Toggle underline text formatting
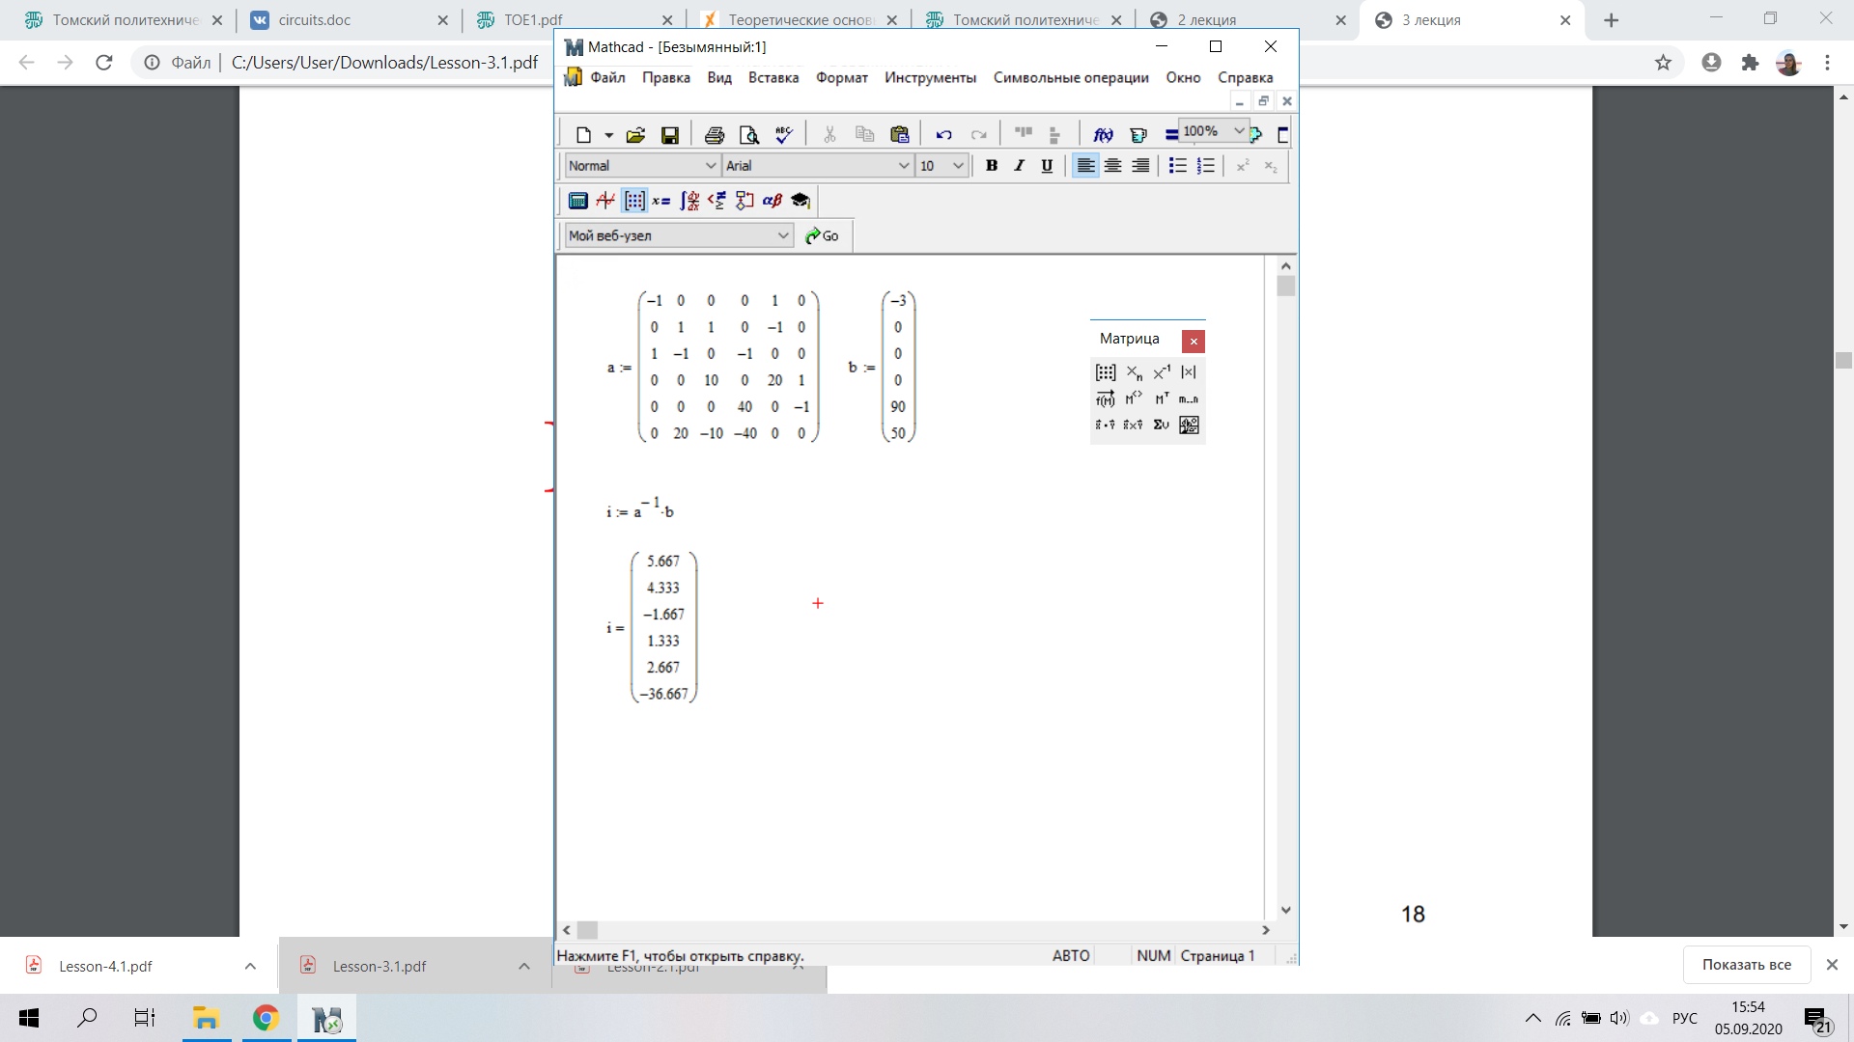Viewport: 1854px width, 1042px height. pos(1047,166)
